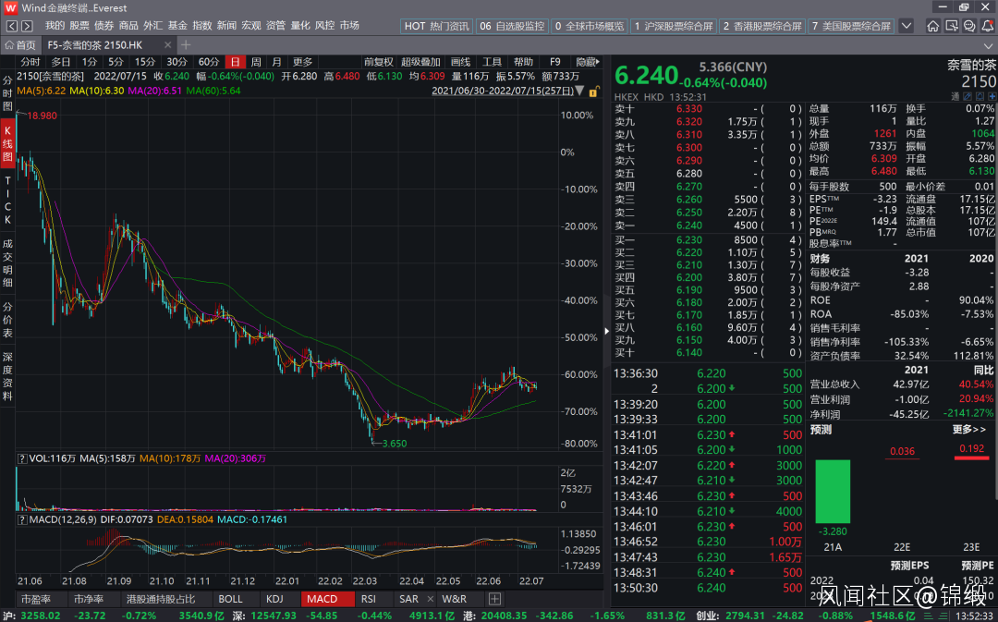Switch to the RSI indicator tab
The image size is (998, 622).
[369, 599]
